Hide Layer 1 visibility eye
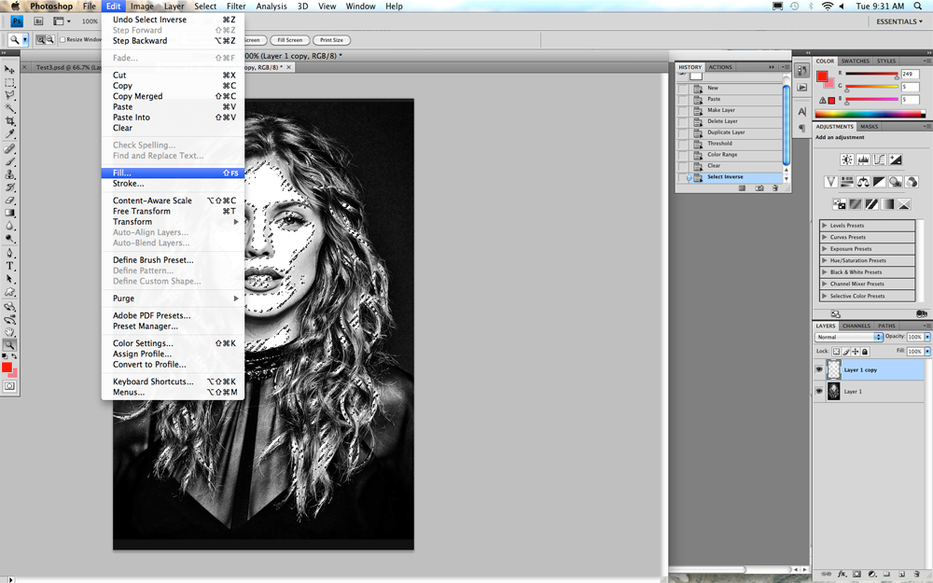933x583 pixels. coord(819,391)
